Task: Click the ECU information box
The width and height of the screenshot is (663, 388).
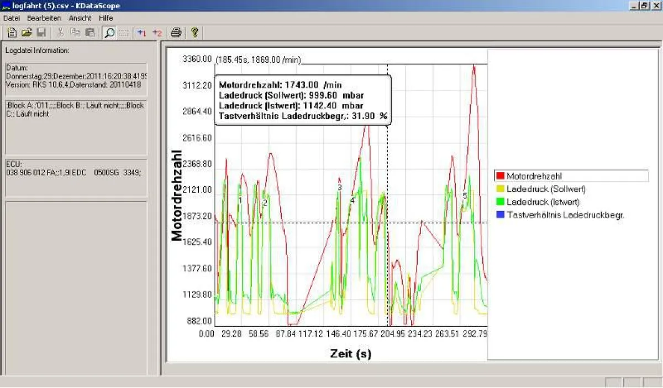Action: click(76, 178)
